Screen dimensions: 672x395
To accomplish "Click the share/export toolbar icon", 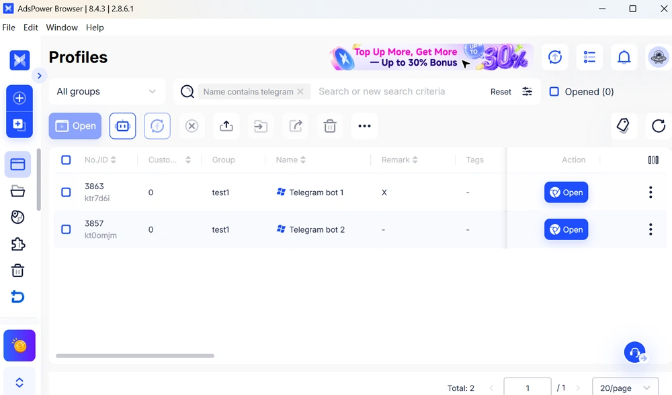I will 296,125.
